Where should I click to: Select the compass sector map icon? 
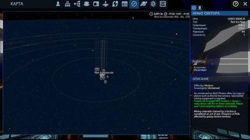(134, 4)
